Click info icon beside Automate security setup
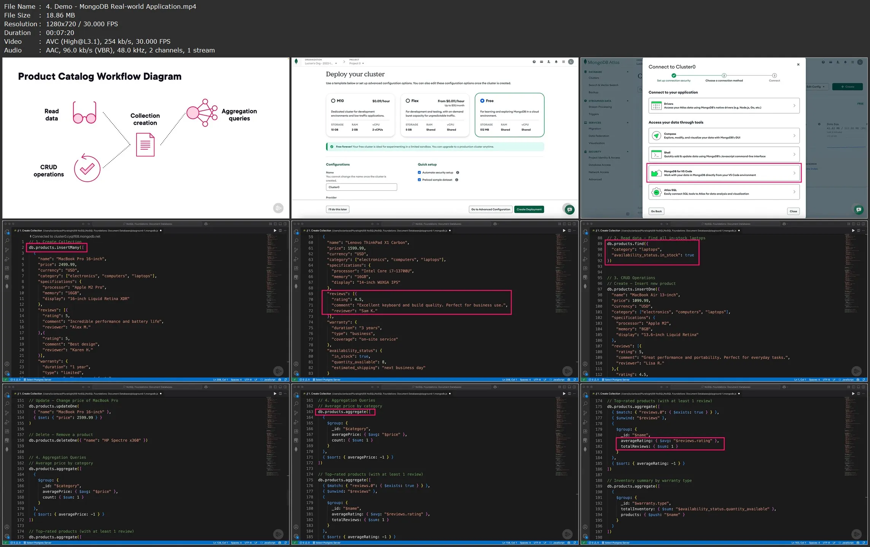This screenshot has width=870, height=547. click(x=458, y=173)
